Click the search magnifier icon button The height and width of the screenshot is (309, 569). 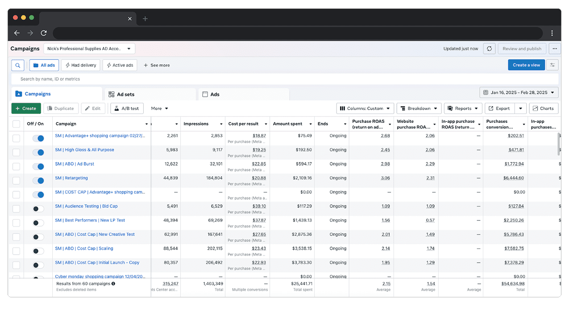(x=17, y=65)
